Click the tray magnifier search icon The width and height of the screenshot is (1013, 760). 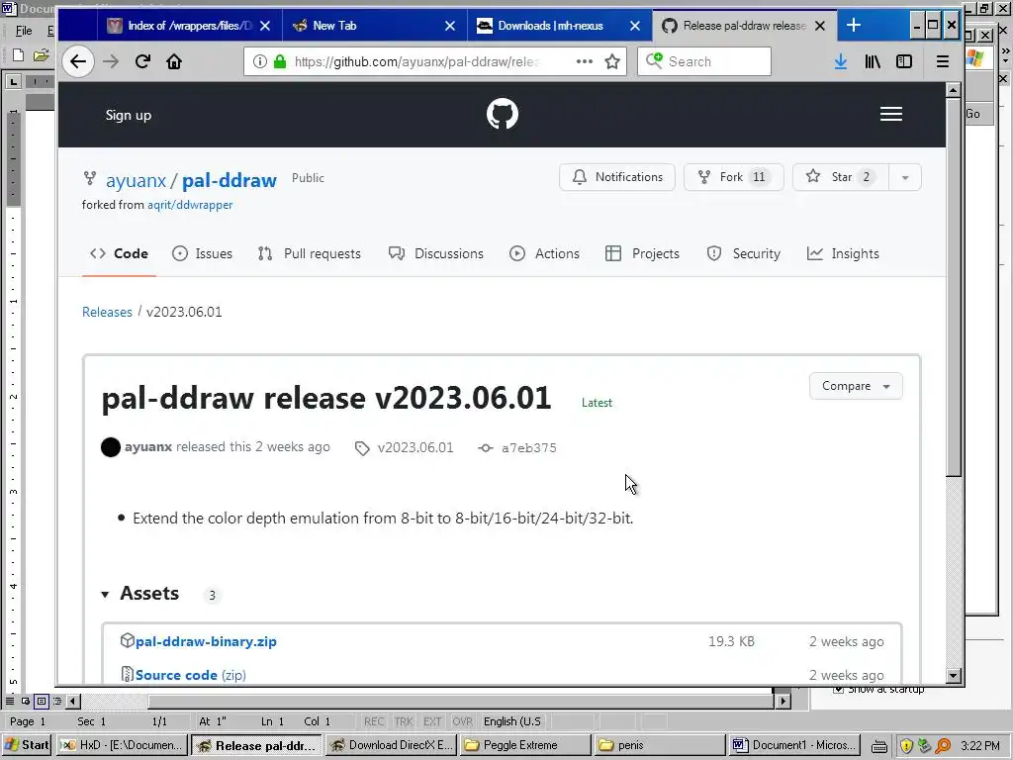pyautogui.click(x=943, y=746)
